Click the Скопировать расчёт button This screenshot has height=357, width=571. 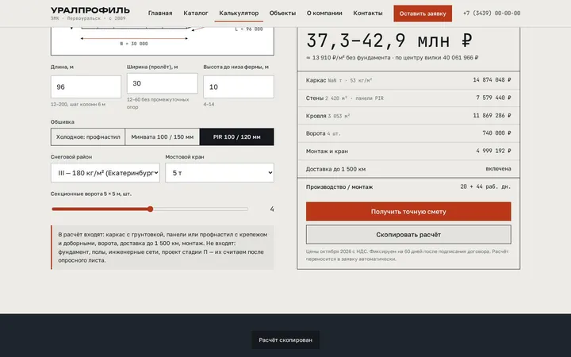tap(408, 235)
